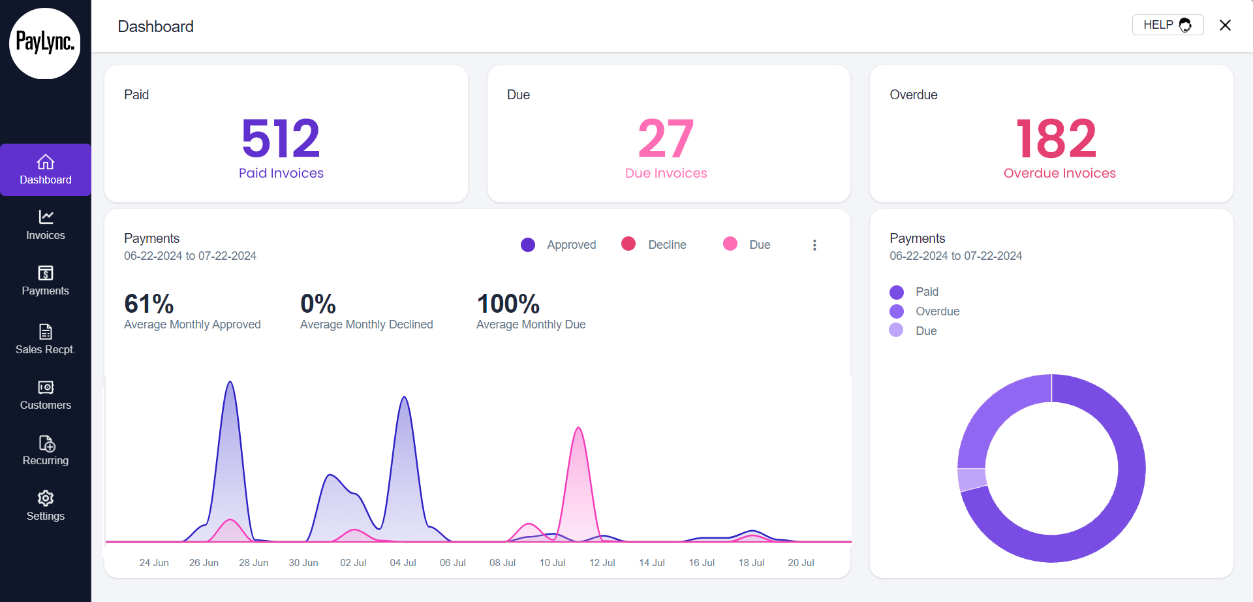Click the PayLync logo
Viewport: 1253px width, 602px height.
coord(45,43)
